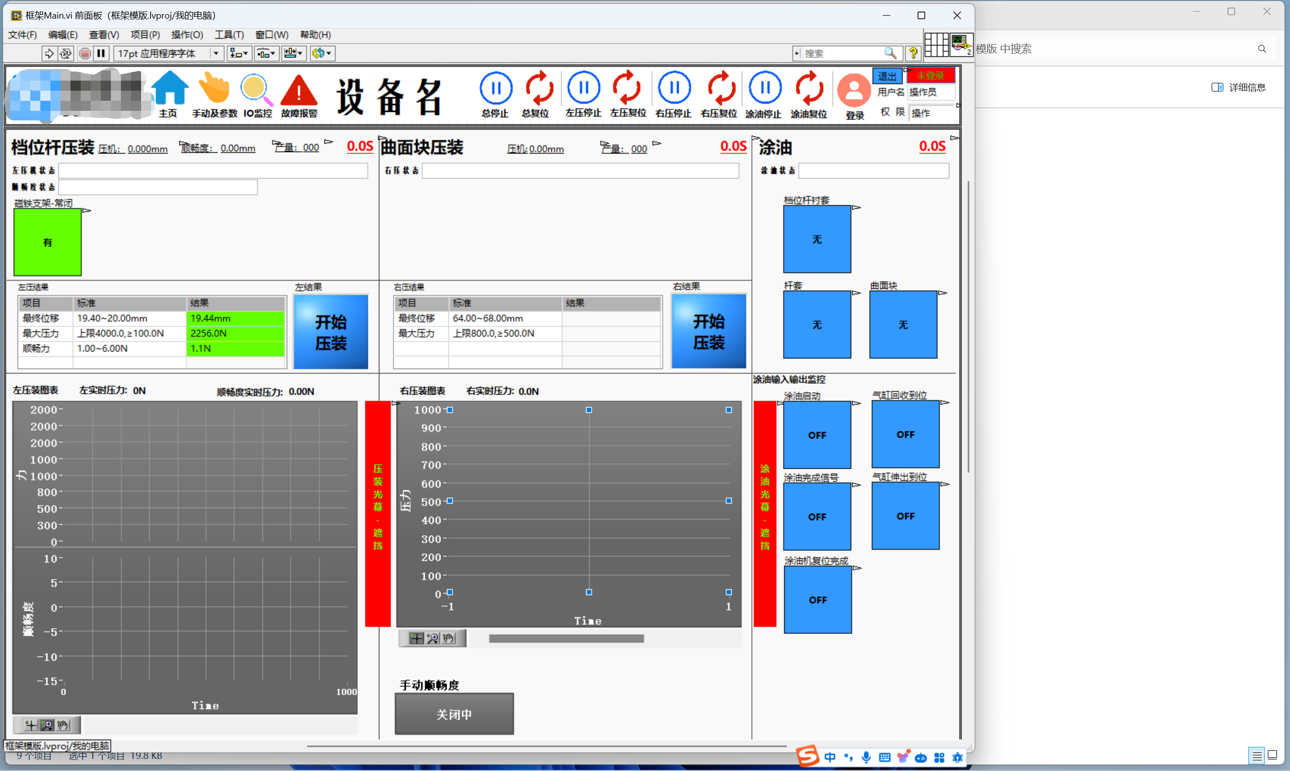Click the 左压机状态 text field
1290x771 pixels.
213,170
